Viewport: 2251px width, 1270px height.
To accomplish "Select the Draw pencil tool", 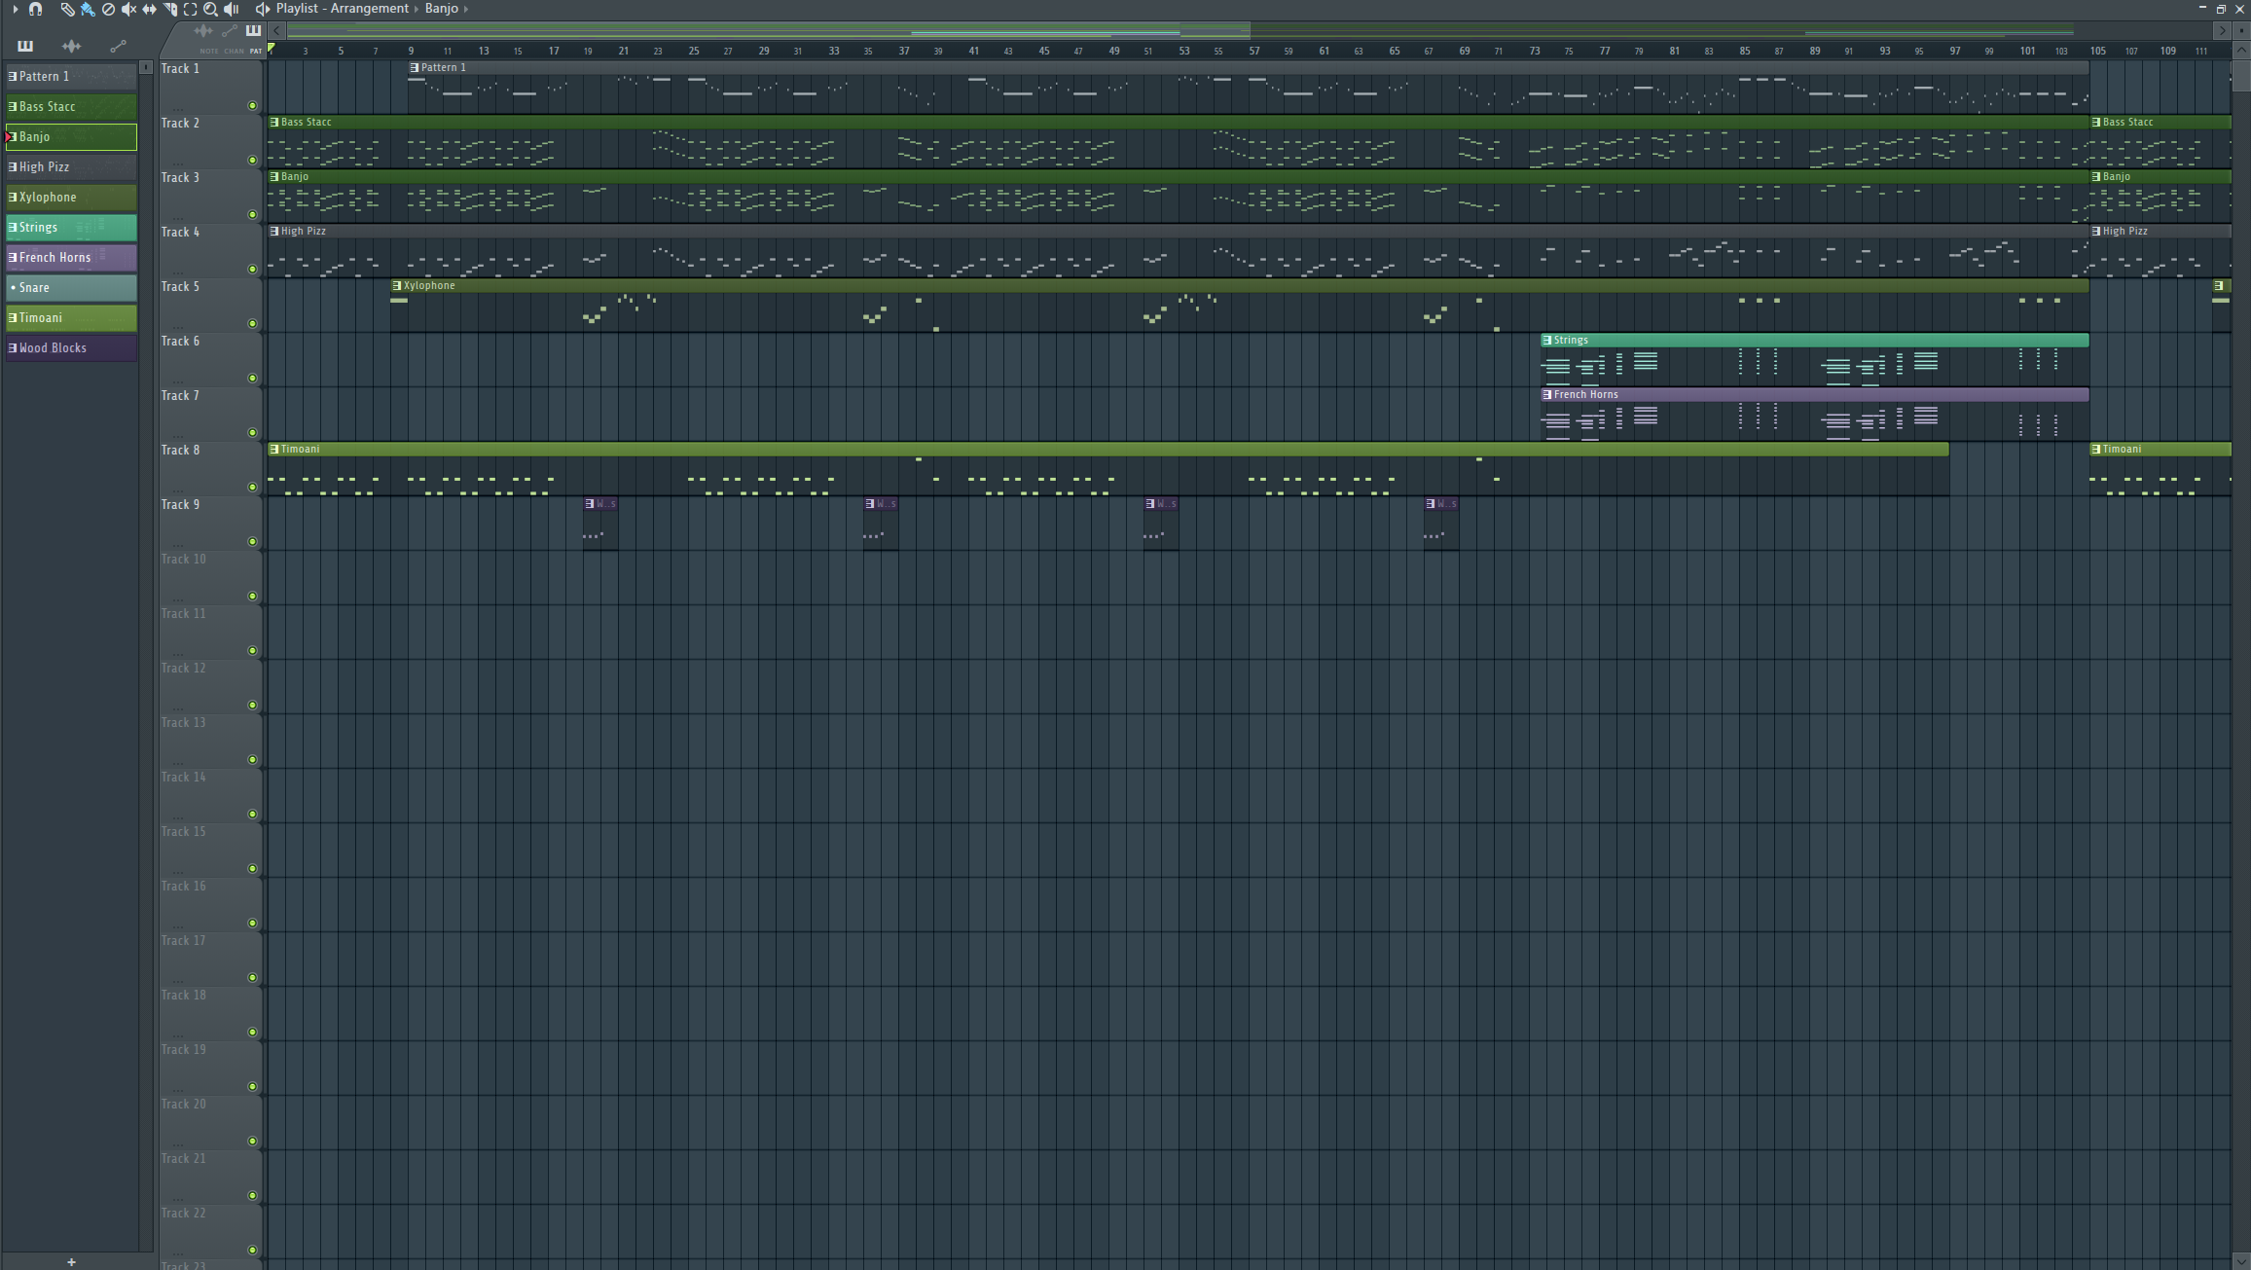I will (67, 9).
